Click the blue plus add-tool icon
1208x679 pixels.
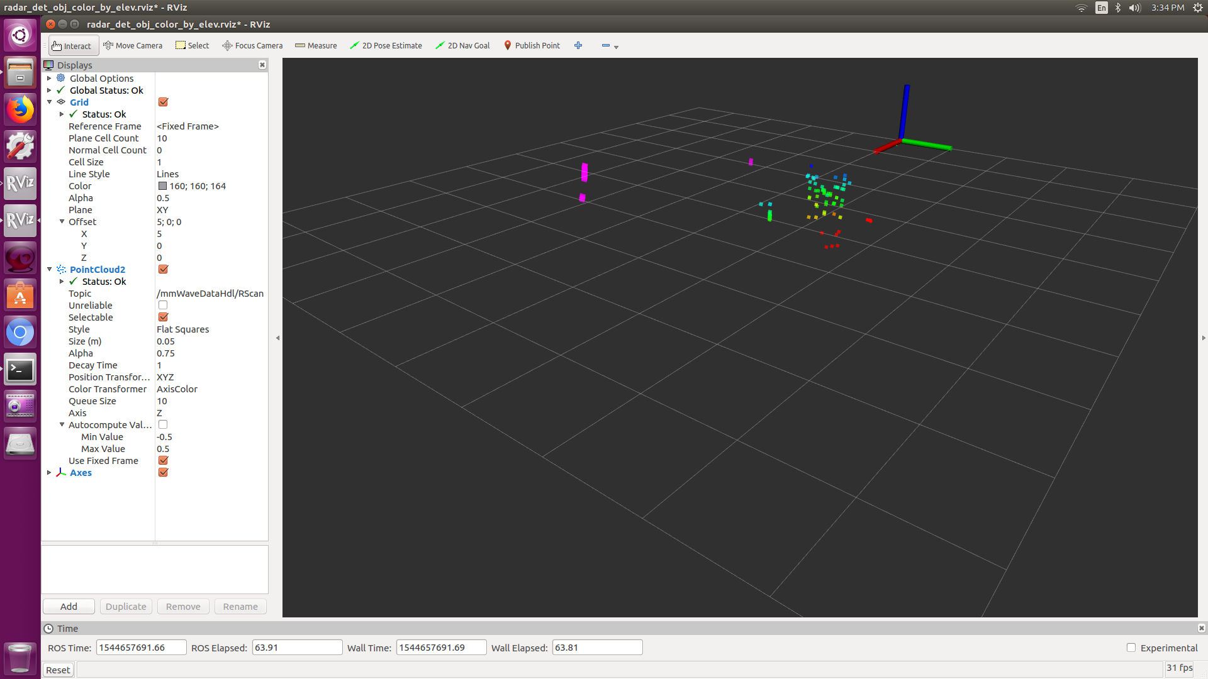[578, 46]
